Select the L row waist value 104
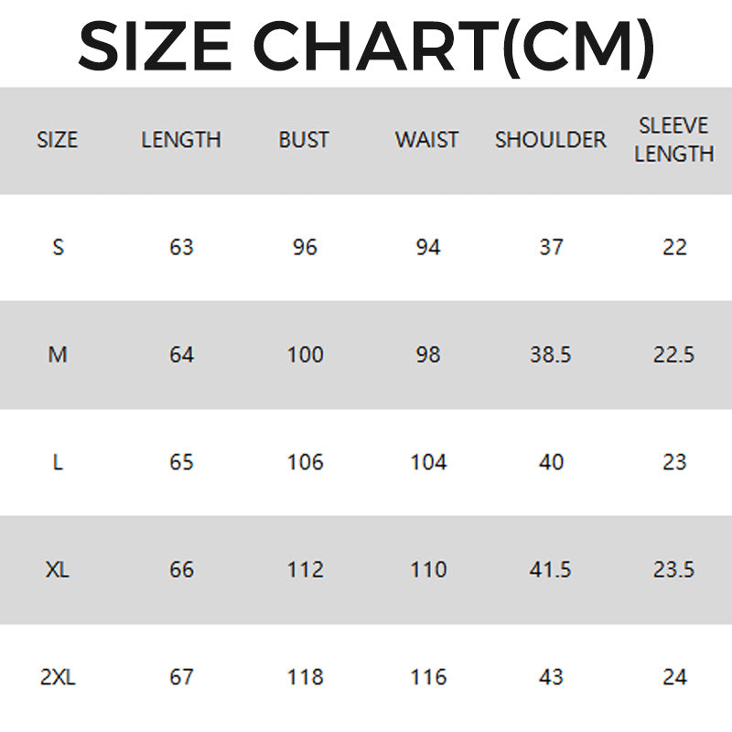 (427, 462)
